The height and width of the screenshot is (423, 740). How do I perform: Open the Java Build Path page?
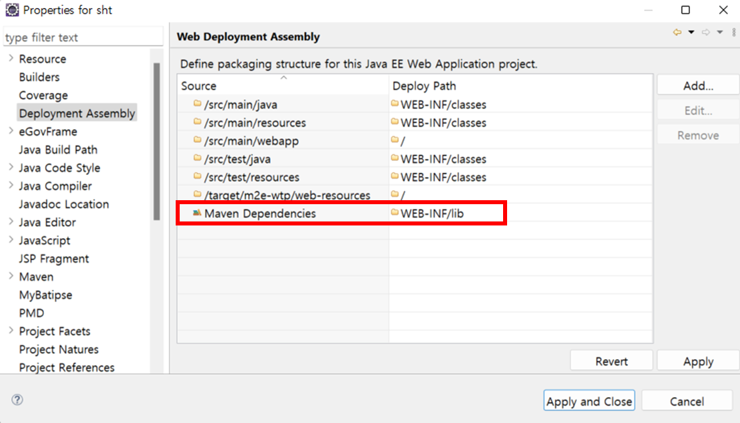[x=58, y=150]
